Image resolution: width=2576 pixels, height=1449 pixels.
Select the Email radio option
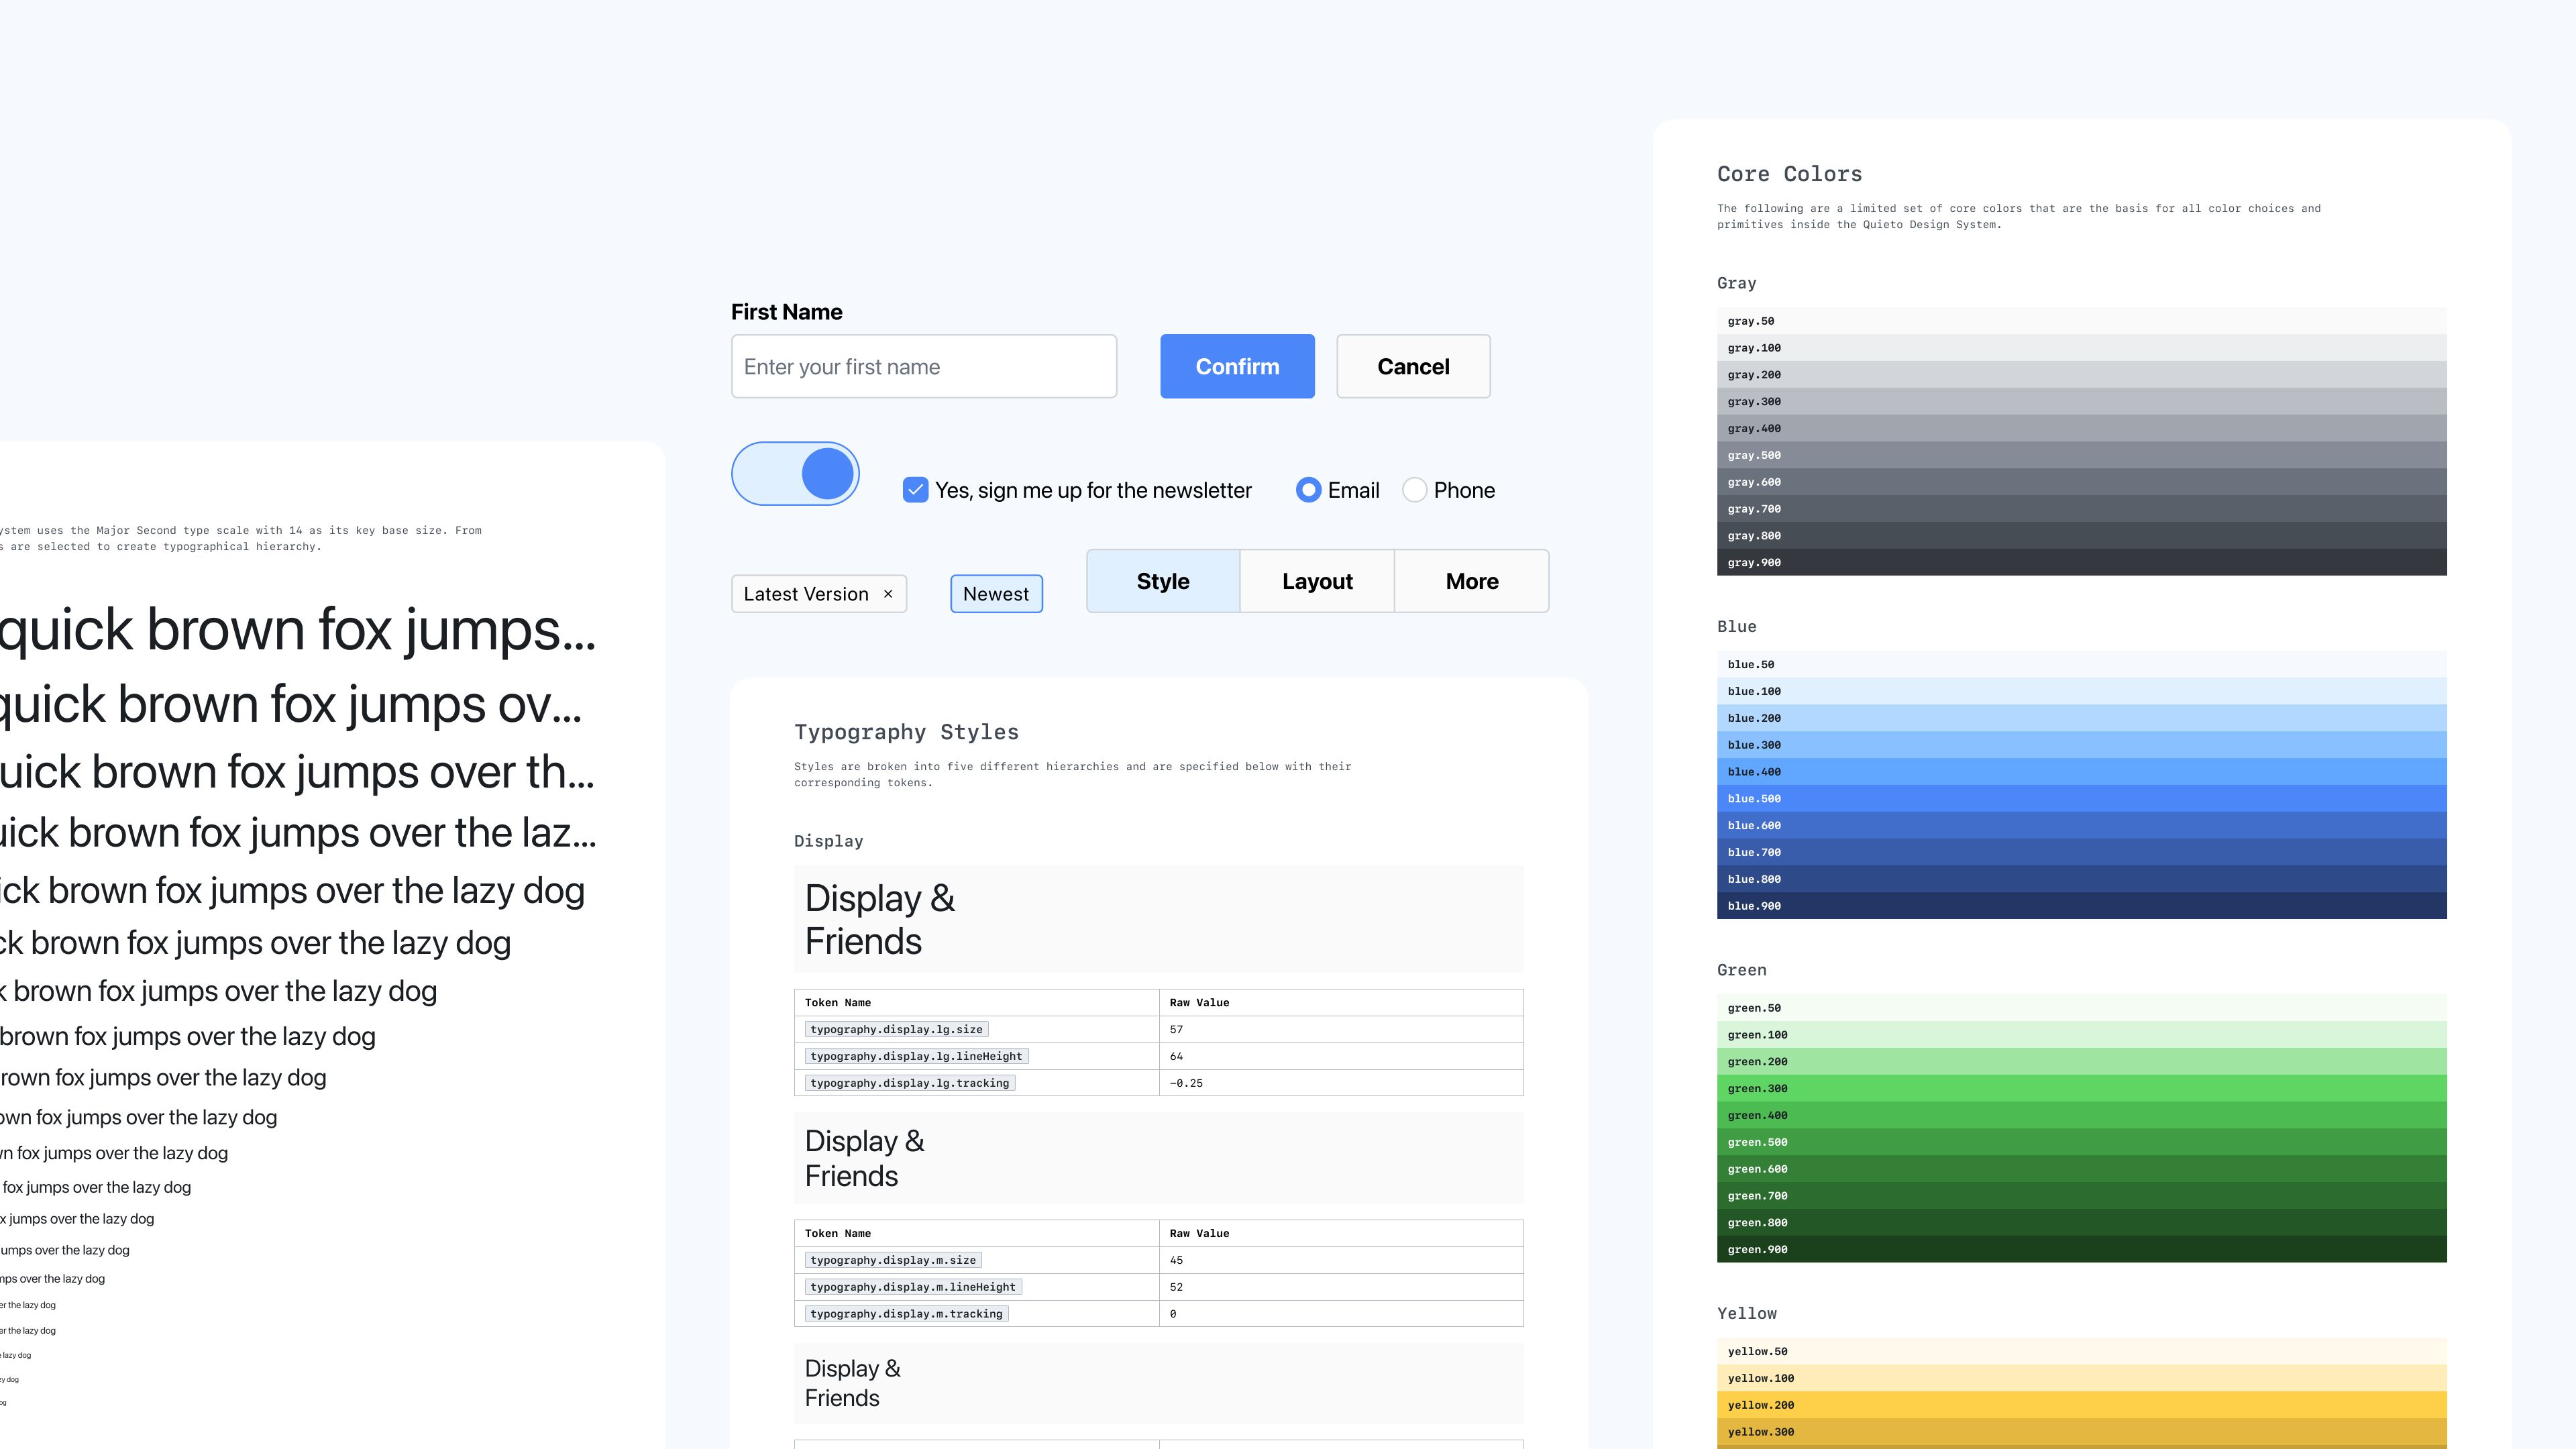(x=1308, y=490)
